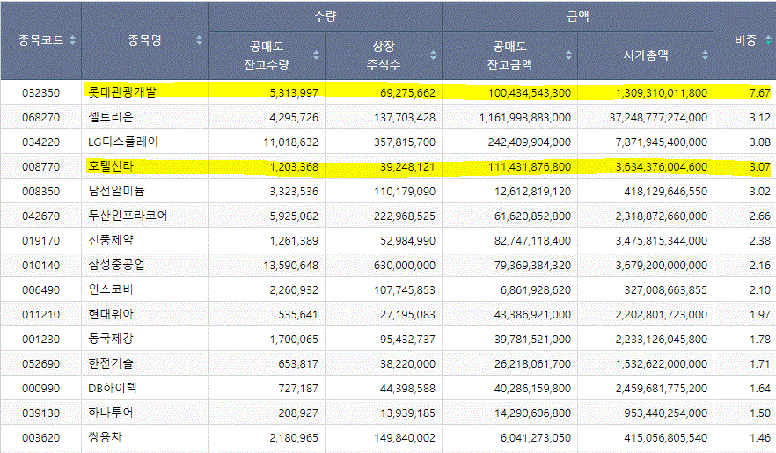The width and height of the screenshot is (776, 453).
Task: Click short balance quantity 653,817
Action: pos(298,364)
